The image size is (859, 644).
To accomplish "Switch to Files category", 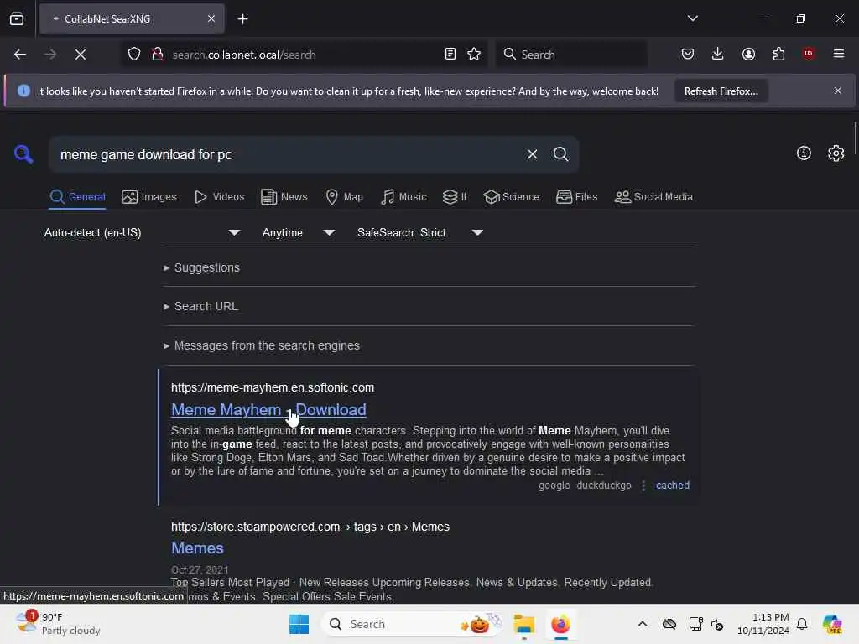I will (576, 196).
